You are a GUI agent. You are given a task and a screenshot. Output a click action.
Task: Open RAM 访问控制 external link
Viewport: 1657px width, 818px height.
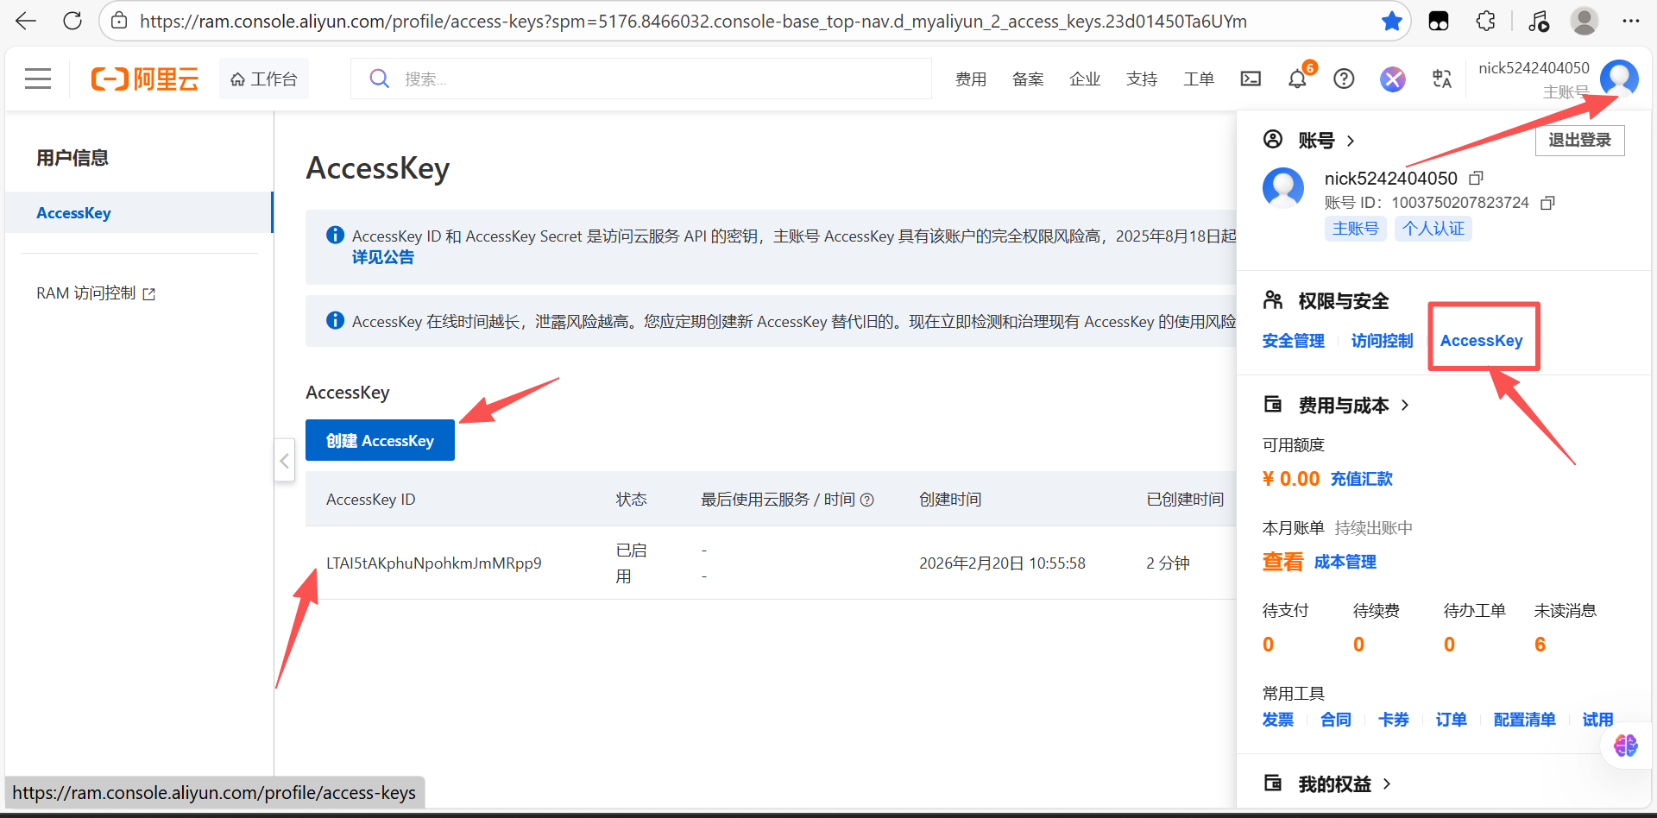coord(96,293)
